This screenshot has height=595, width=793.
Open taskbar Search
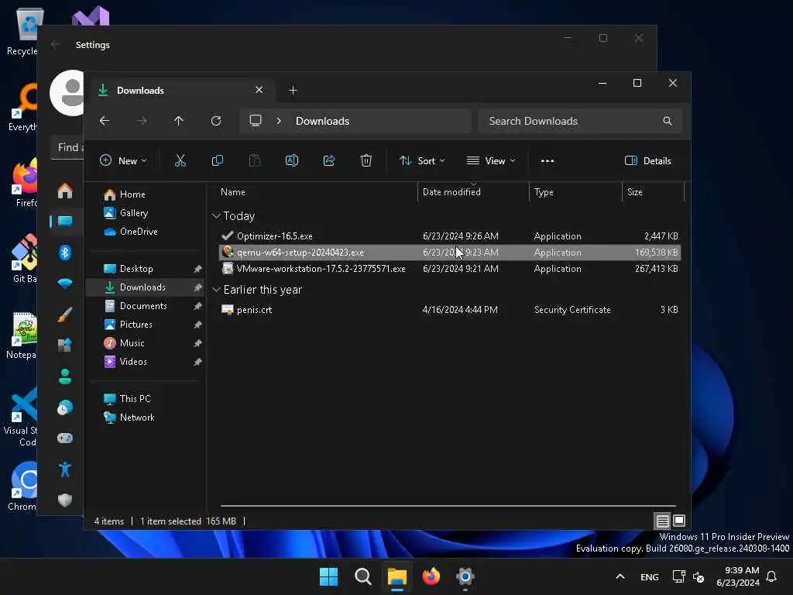click(x=363, y=576)
